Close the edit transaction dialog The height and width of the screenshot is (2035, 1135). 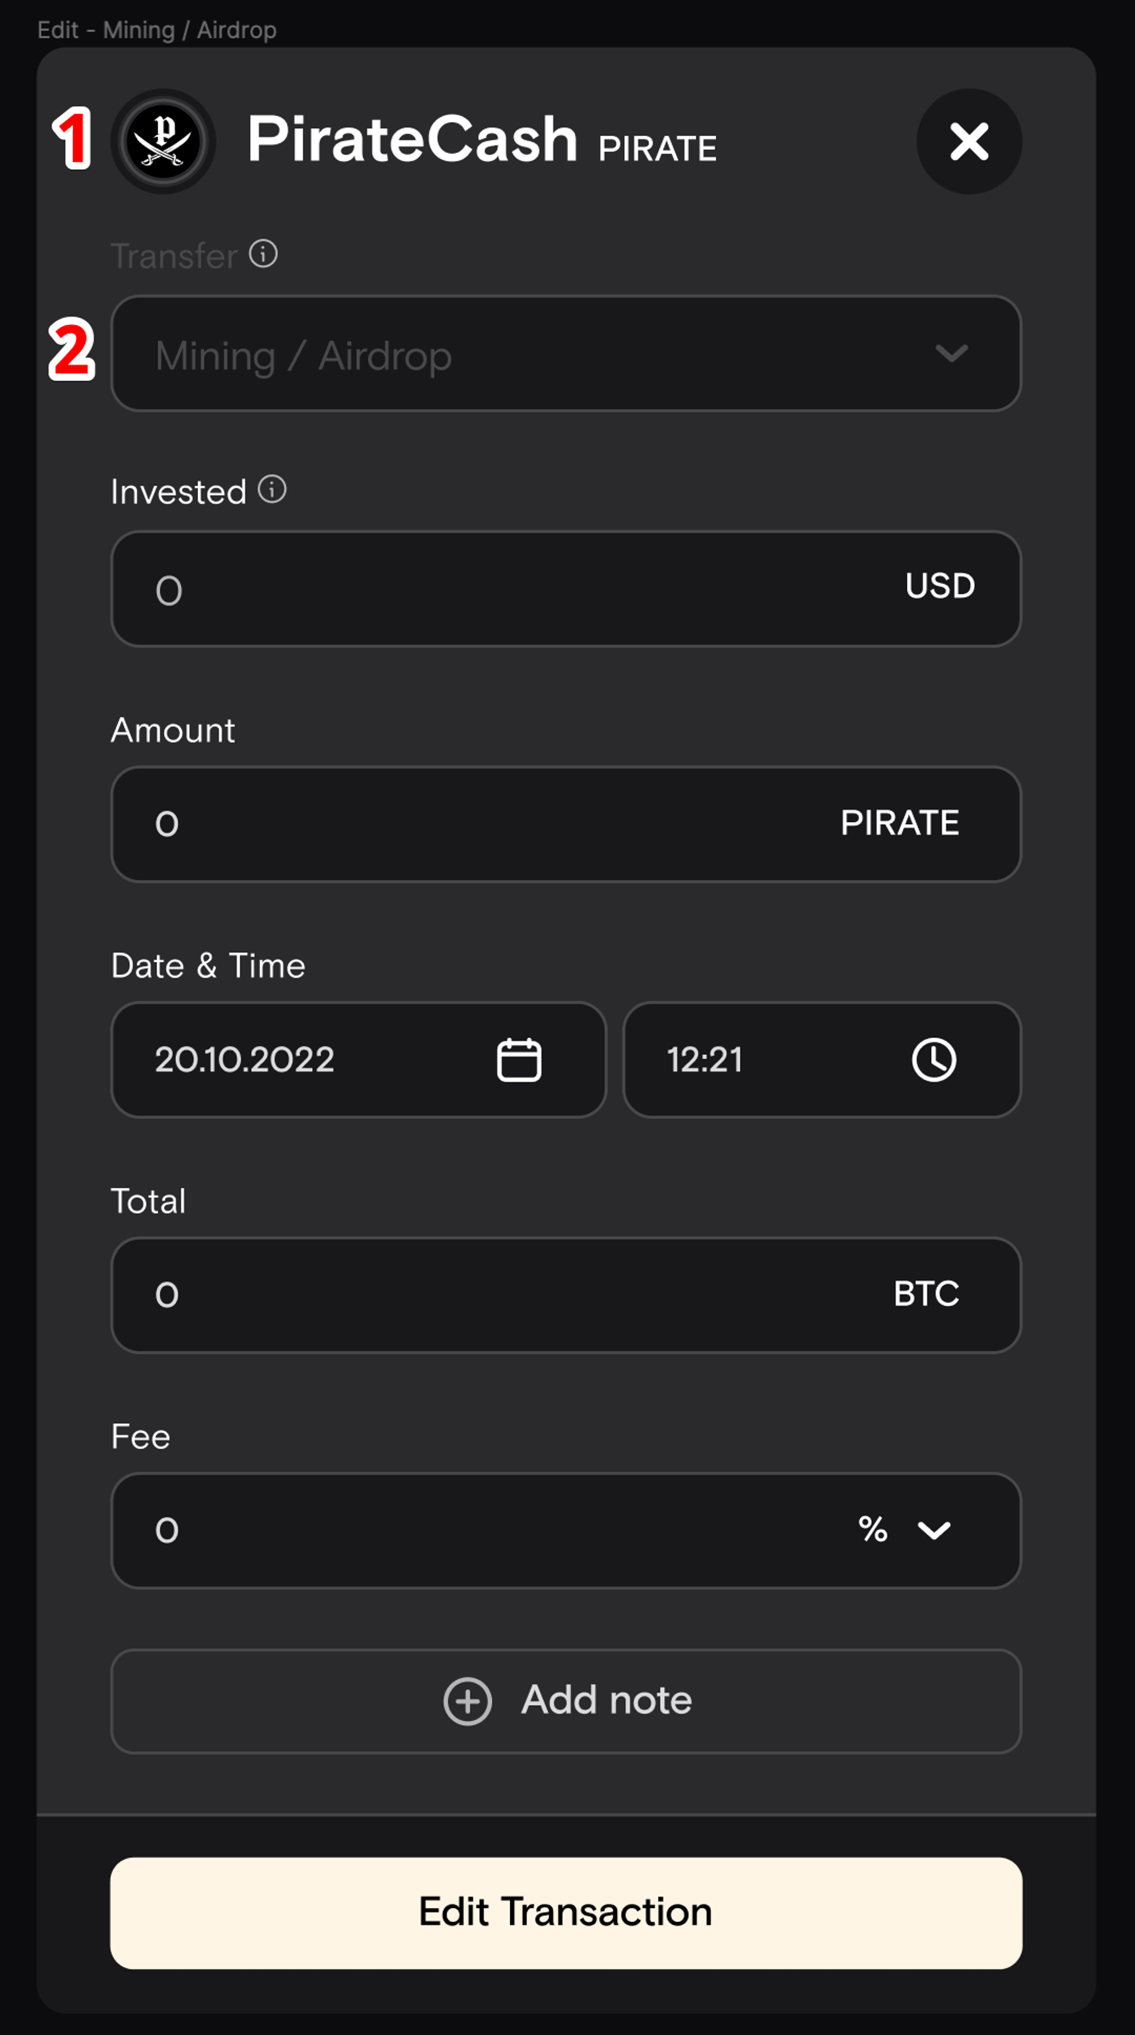coord(968,141)
